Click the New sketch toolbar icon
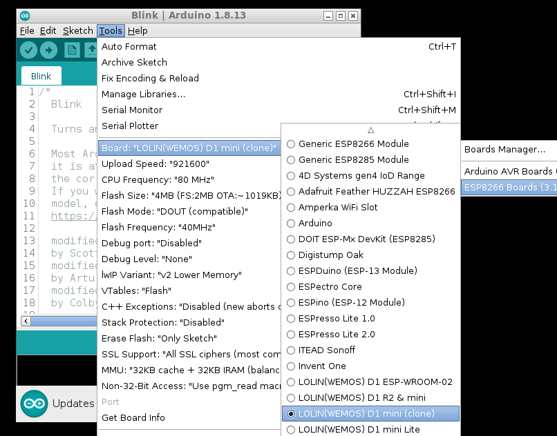This screenshot has height=436, width=557. click(x=72, y=50)
